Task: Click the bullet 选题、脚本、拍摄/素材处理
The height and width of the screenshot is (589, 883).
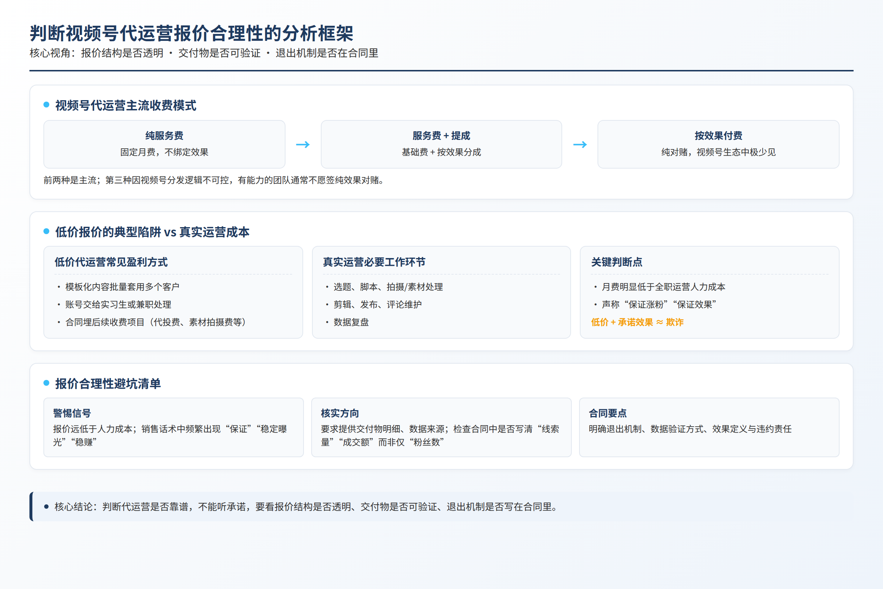Action: click(388, 287)
